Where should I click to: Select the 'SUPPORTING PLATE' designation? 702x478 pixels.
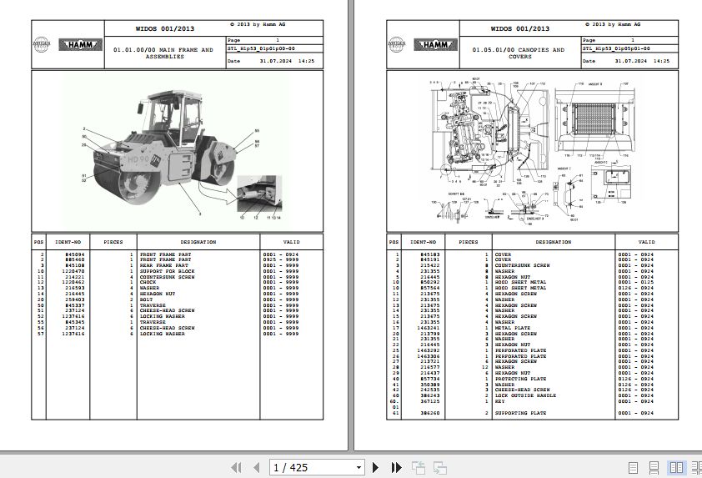(520, 413)
